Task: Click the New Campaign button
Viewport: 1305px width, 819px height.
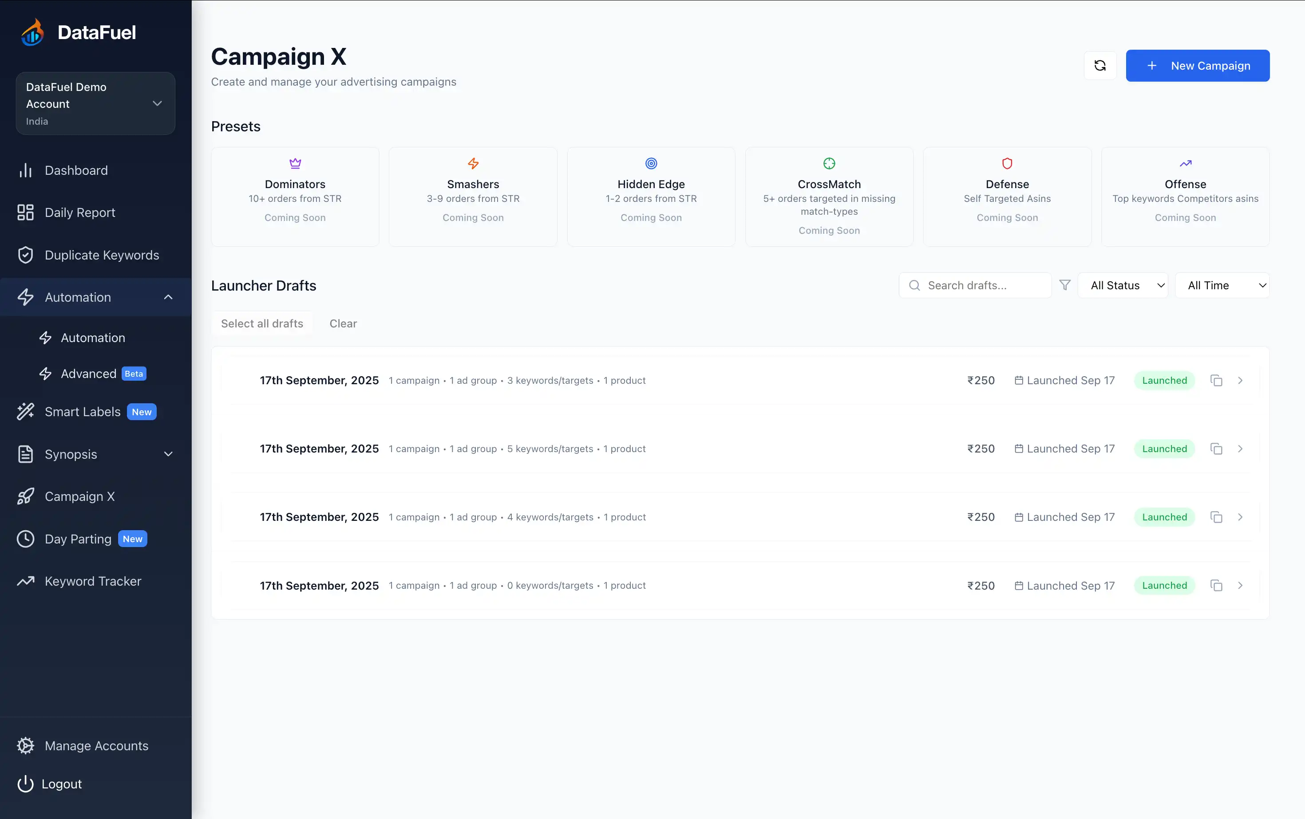Action: 1197,65
